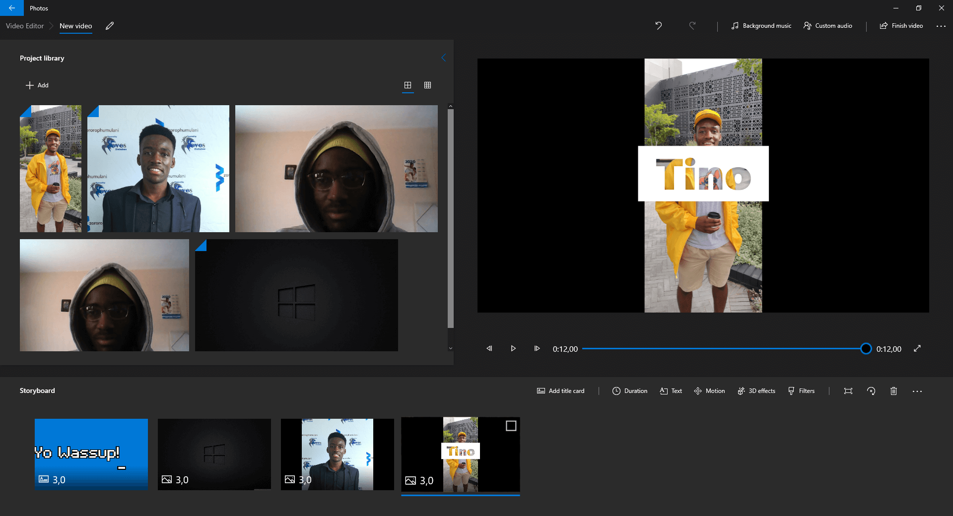Click the rename video pencil icon
The height and width of the screenshot is (516, 953).
tap(110, 26)
